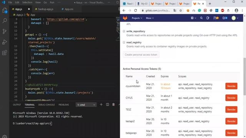Open the Edit menu in VS Code
The height and width of the screenshot is (138, 246).
[x=17, y=2]
